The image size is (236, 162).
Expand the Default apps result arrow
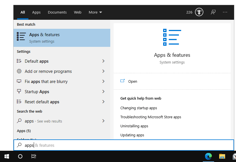coord(104,61)
